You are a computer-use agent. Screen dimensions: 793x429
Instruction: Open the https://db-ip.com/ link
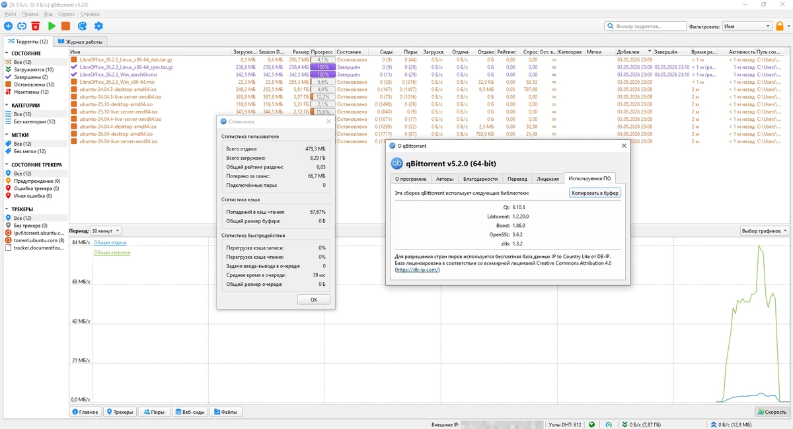(x=417, y=270)
